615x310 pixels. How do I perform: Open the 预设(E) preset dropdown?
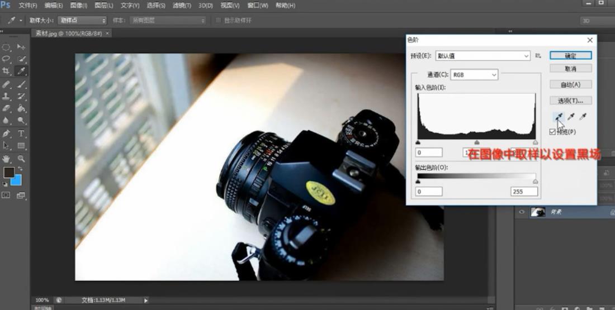coord(483,56)
